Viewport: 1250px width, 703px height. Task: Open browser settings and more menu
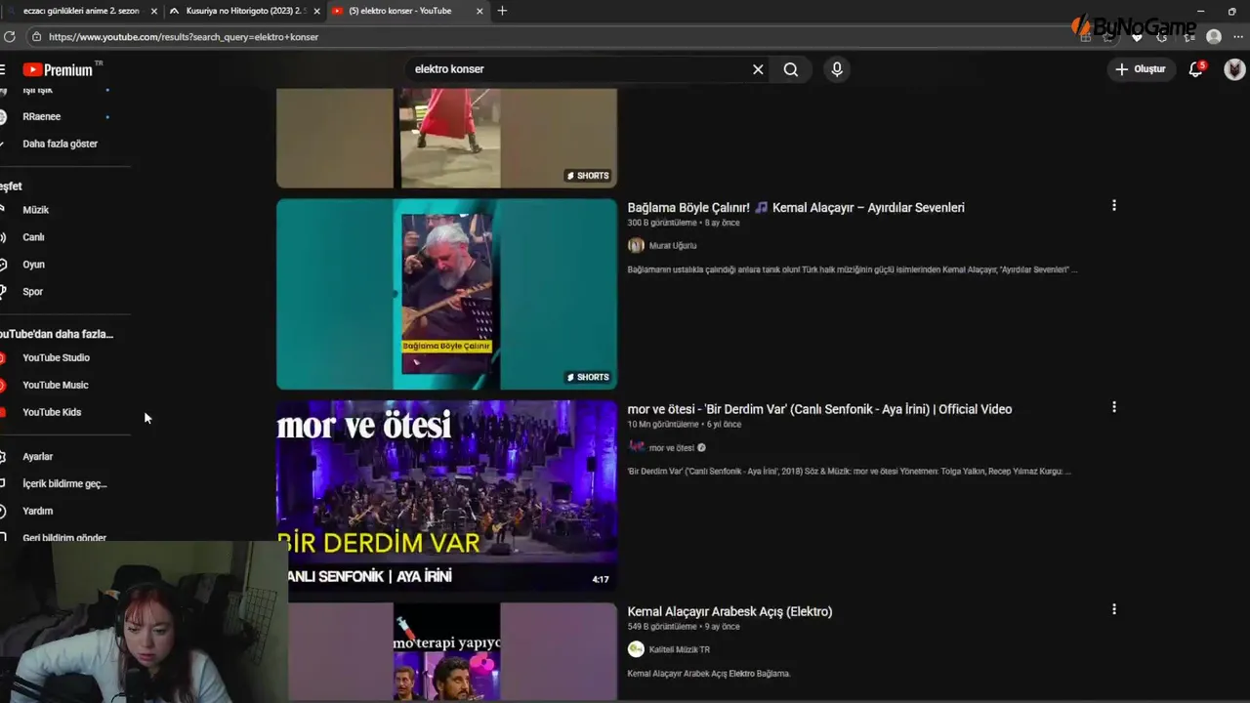[x=1237, y=36]
